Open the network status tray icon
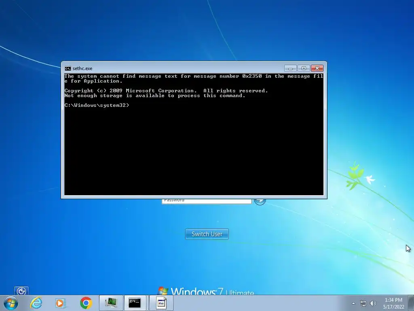The height and width of the screenshot is (311, 414). point(363,303)
